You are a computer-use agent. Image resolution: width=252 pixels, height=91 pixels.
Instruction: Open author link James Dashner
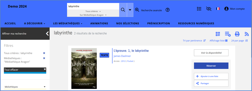point(122,56)
